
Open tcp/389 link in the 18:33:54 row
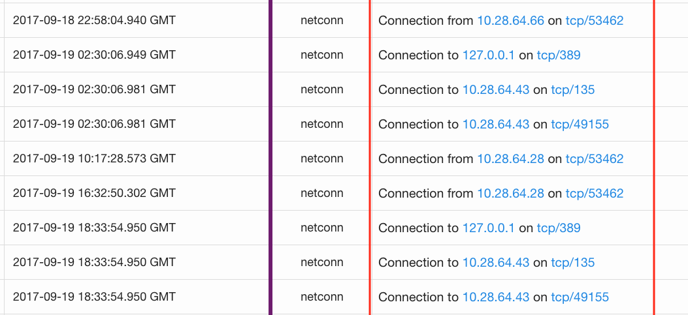[x=559, y=228]
